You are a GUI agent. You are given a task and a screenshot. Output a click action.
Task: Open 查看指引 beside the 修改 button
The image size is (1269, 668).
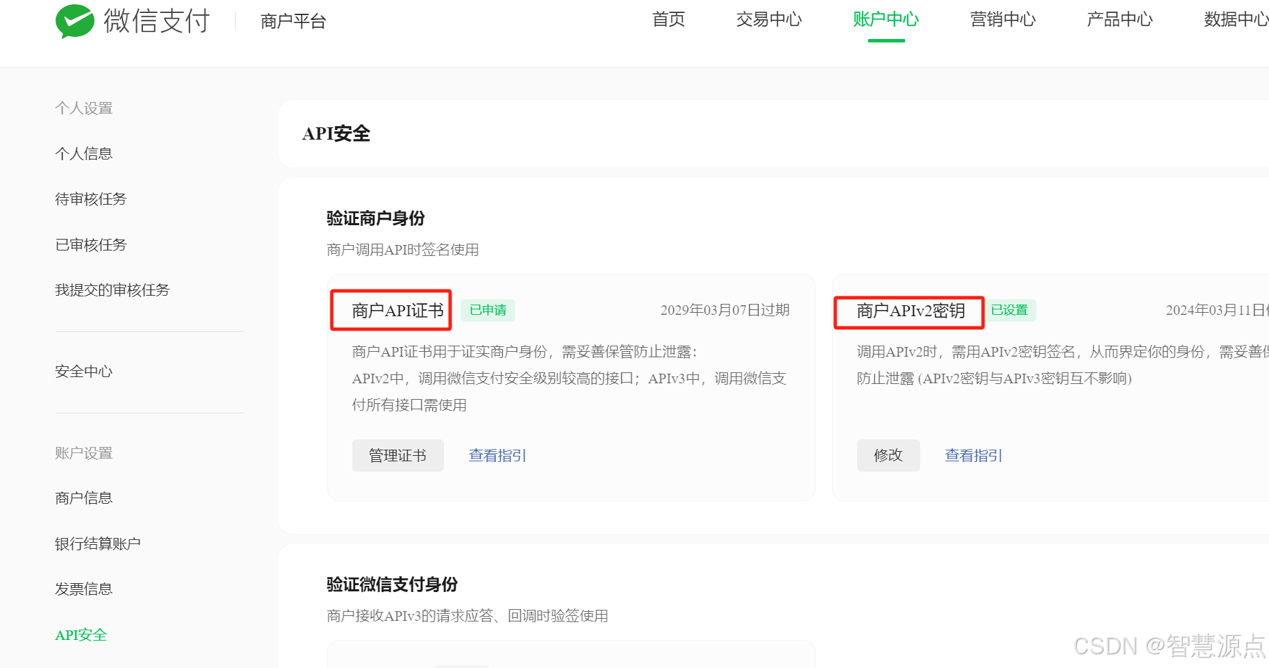click(973, 454)
